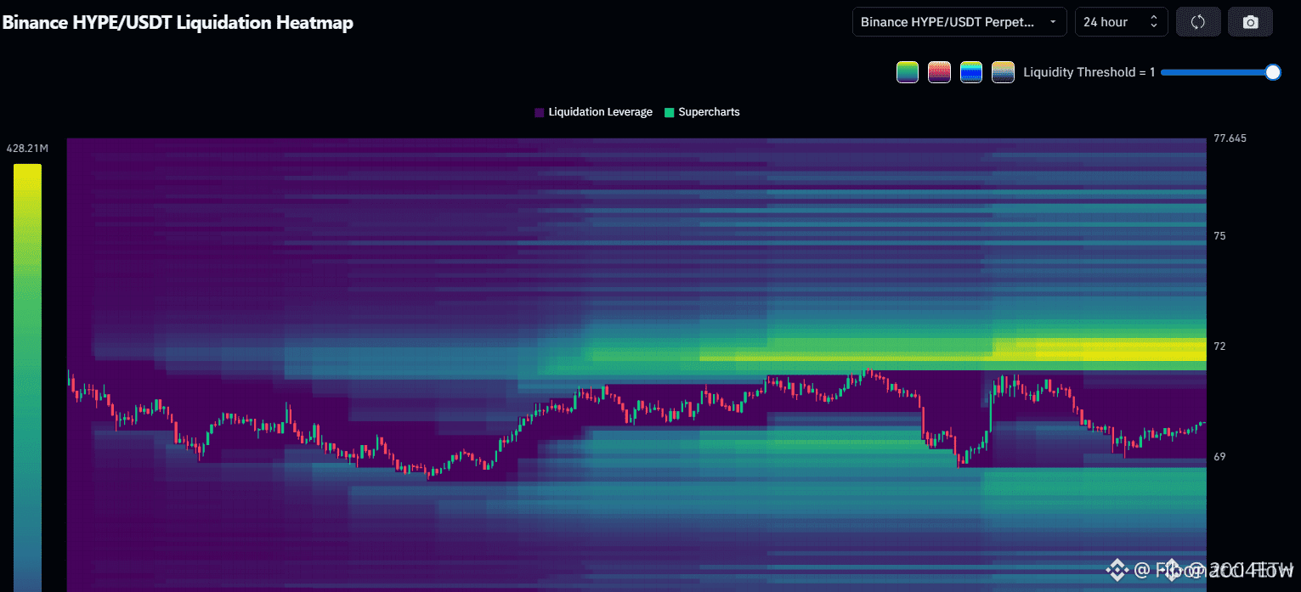Click the refresh chart icon button

(1198, 22)
